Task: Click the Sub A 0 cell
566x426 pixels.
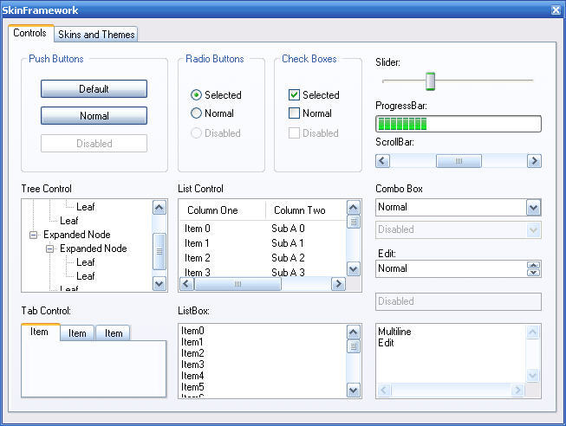Action: coord(288,229)
